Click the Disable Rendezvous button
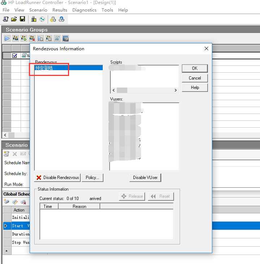 pyautogui.click(x=57, y=178)
